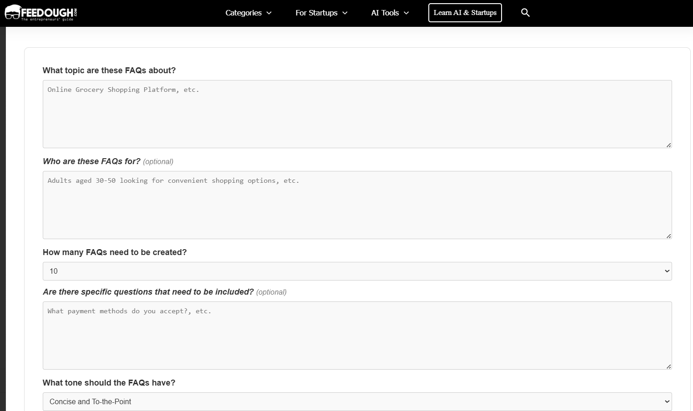The image size is (693, 411).
Task: Open the Categories menu
Action: [248, 13]
